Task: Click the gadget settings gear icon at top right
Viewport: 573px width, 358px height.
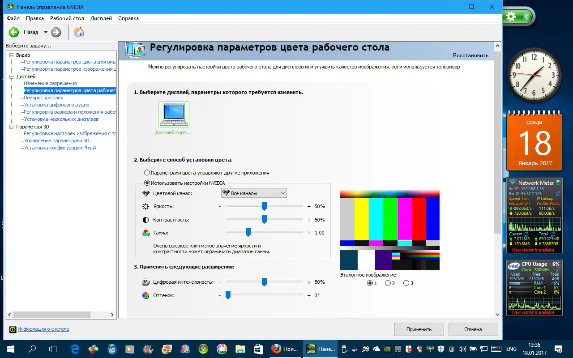Action: 510,17
